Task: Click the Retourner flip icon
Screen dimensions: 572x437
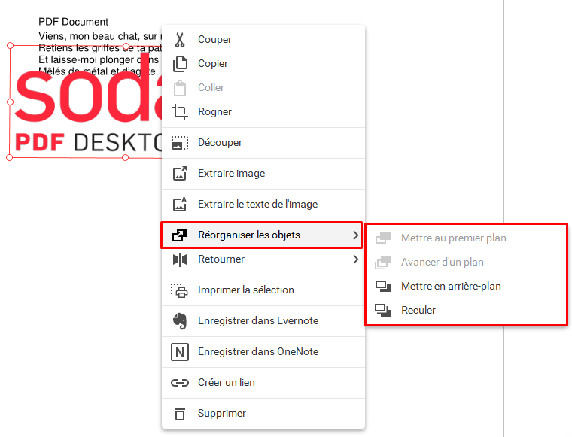Action: (x=180, y=259)
